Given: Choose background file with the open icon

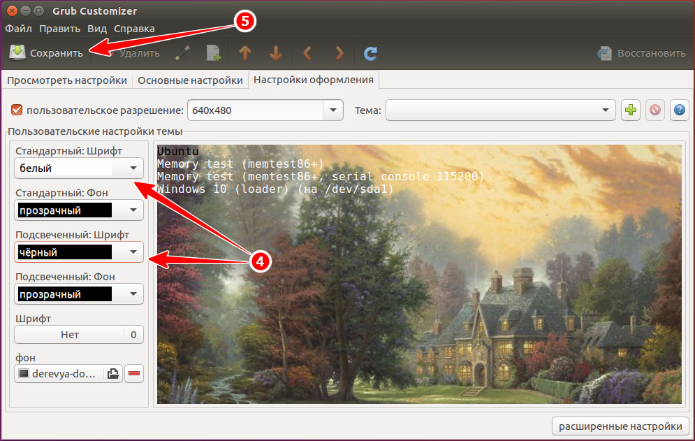Looking at the screenshot, I should [113, 374].
